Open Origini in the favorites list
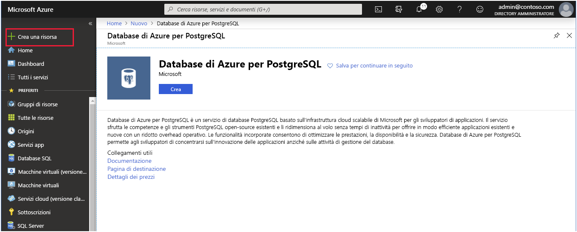 [x=26, y=132]
